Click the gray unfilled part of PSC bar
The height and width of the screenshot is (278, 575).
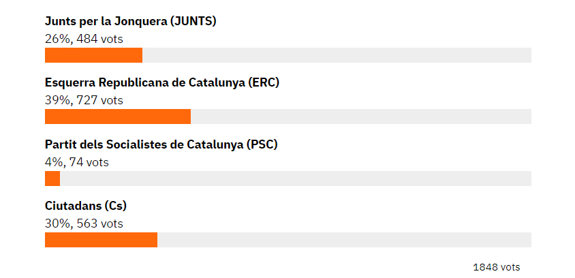tap(296, 179)
